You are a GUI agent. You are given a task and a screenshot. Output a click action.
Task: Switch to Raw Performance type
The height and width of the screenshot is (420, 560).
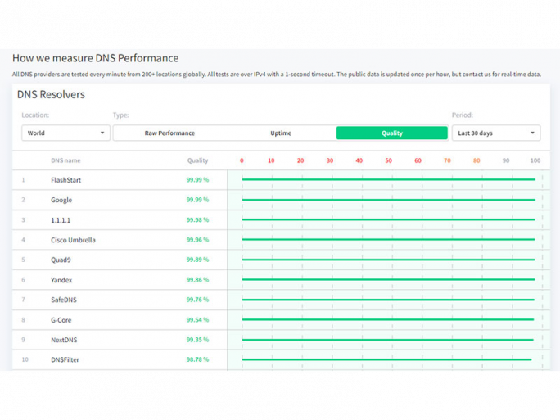click(x=169, y=133)
